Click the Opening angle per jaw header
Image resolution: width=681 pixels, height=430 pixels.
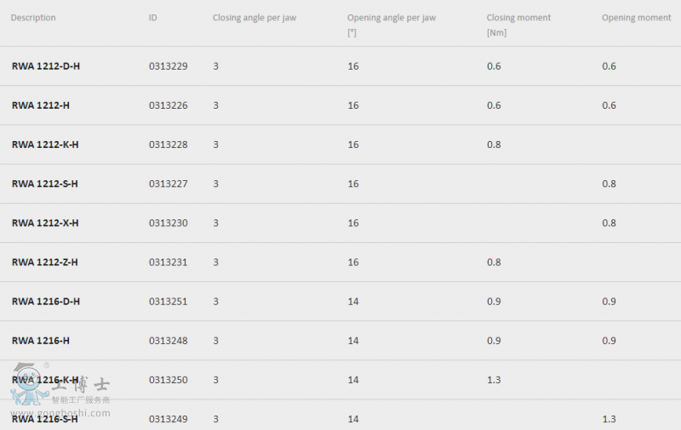(392, 18)
